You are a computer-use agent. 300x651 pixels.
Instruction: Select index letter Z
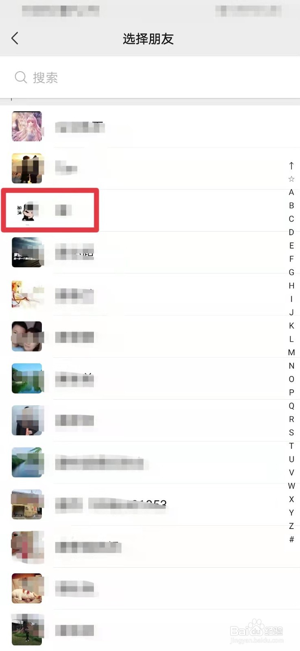[291, 526]
